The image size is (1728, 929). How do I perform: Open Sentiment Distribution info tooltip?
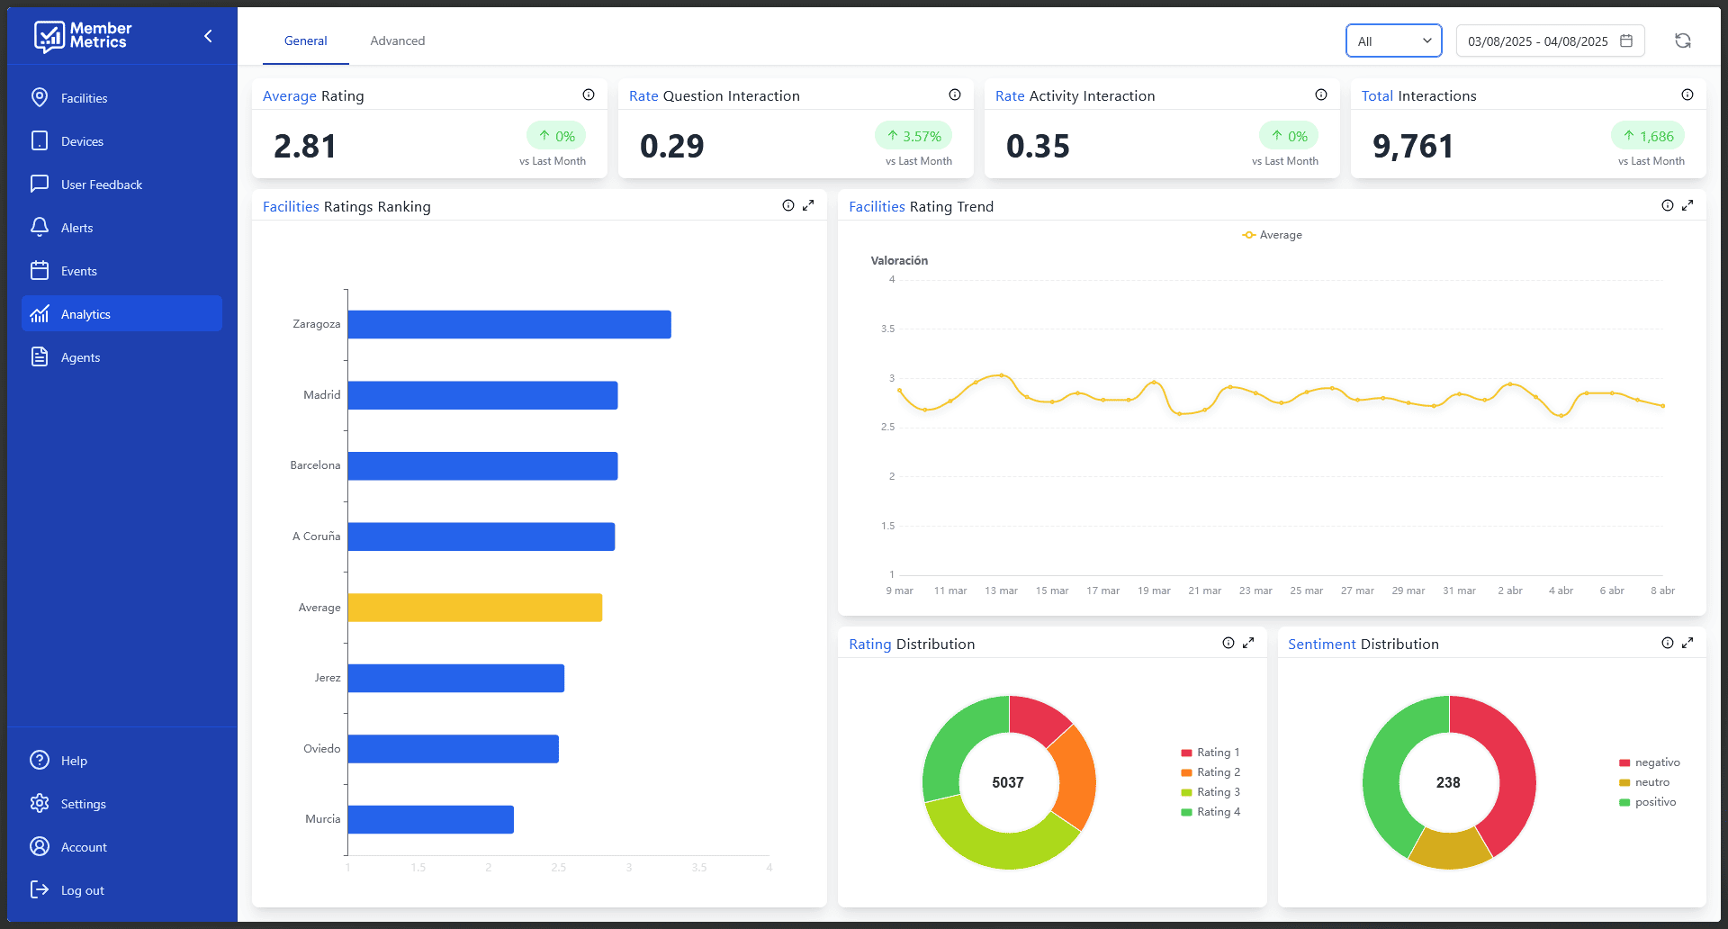click(1668, 643)
